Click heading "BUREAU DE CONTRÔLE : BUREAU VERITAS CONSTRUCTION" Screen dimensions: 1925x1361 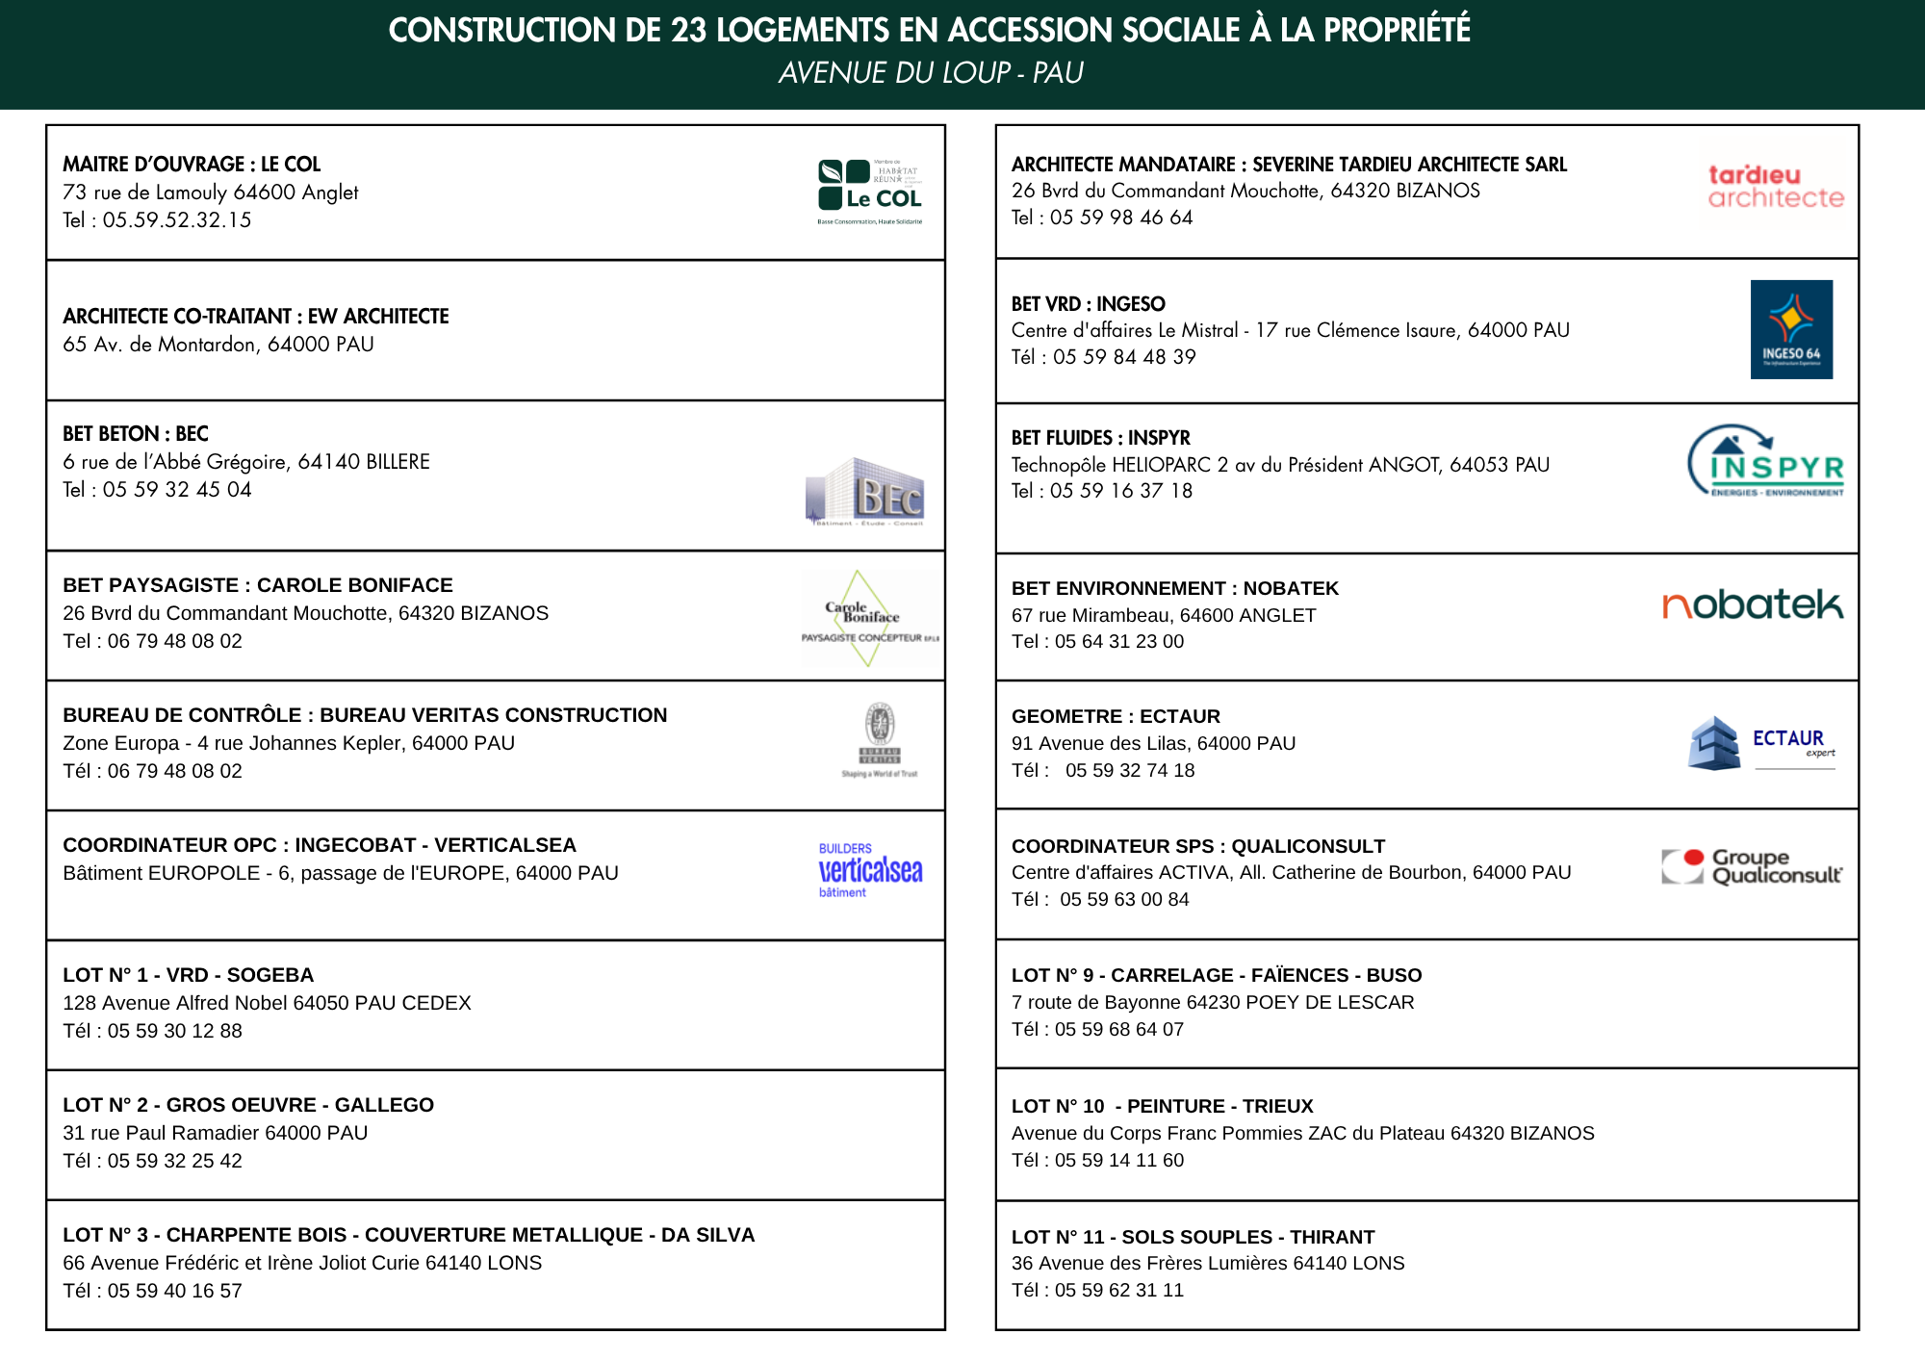click(x=365, y=715)
